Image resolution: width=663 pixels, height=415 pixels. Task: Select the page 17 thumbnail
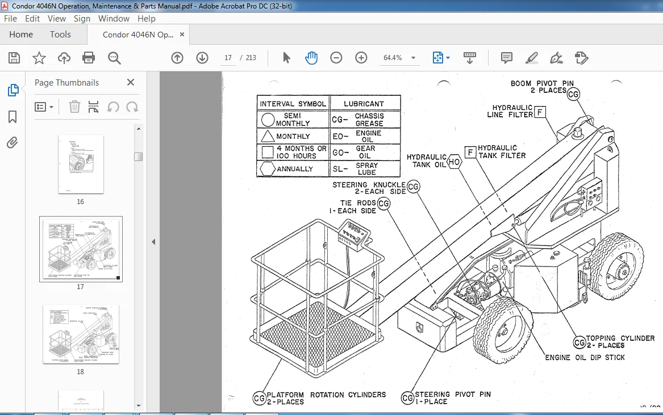pyautogui.click(x=81, y=249)
